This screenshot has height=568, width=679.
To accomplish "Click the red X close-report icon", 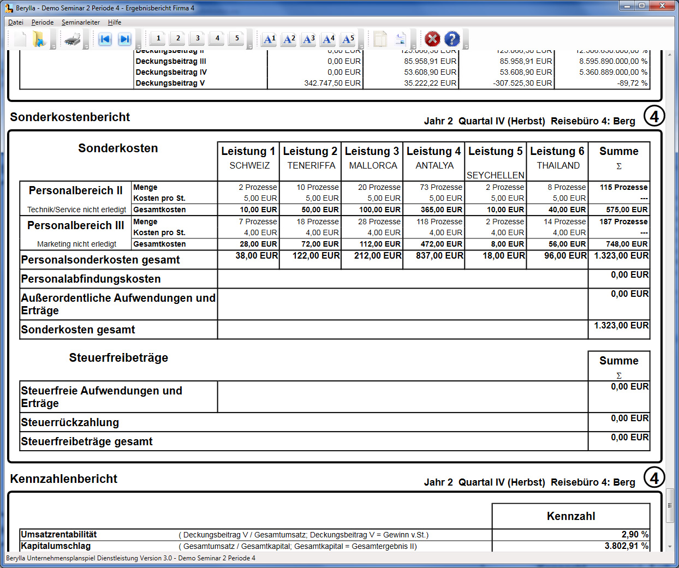I will point(432,39).
